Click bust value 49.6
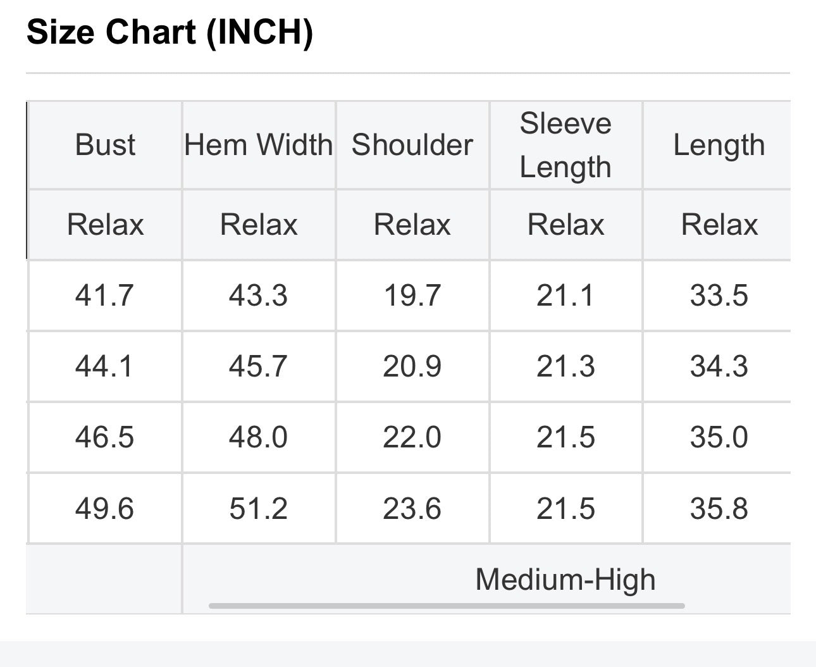816x667 pixels. click(x=104, y=509)
